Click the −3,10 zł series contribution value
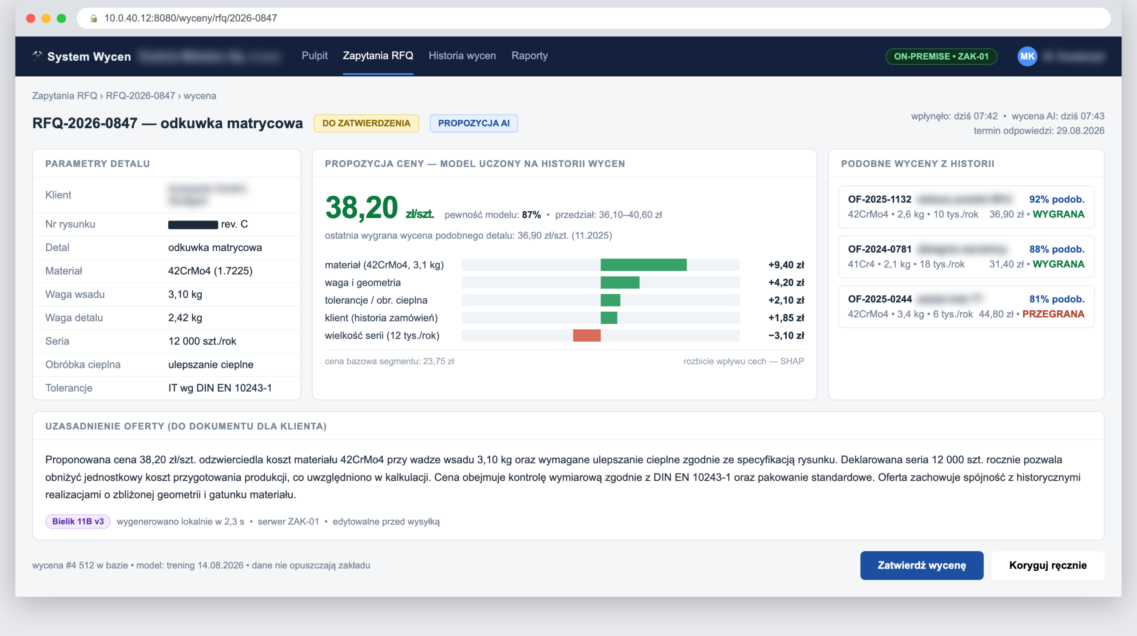This screenshot has width=1137, height=636. click(786, 336)
